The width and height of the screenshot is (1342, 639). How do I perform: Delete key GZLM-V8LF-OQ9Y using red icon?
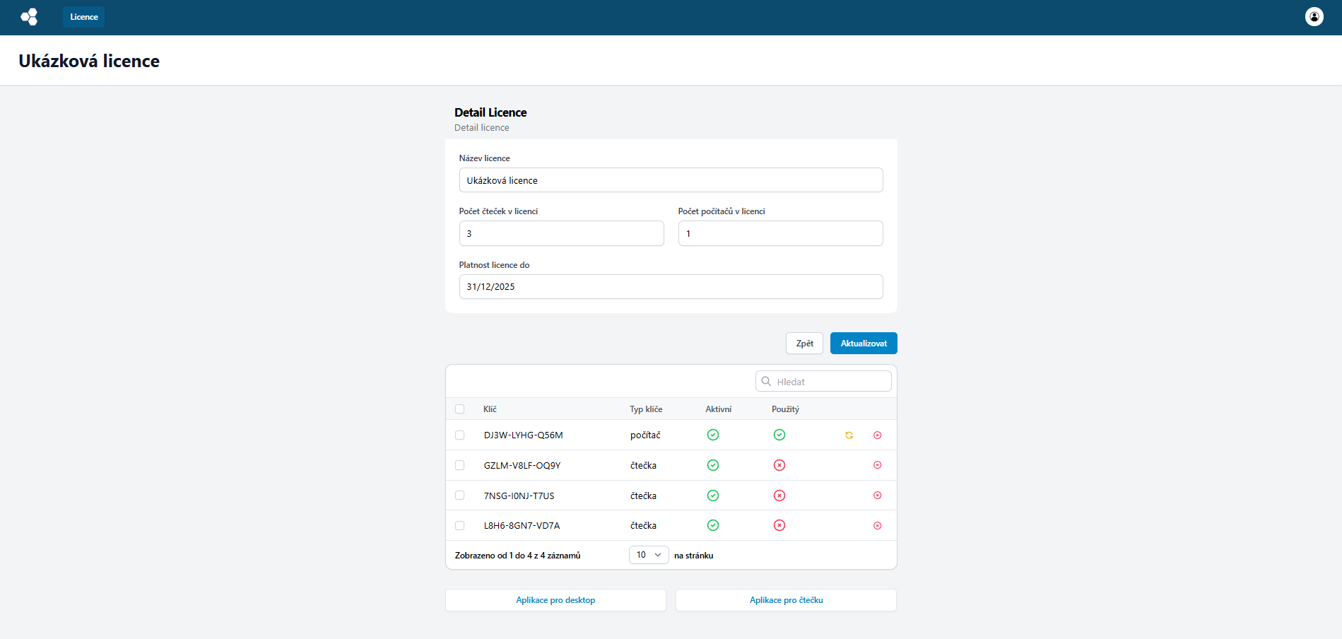coord(877,465)
